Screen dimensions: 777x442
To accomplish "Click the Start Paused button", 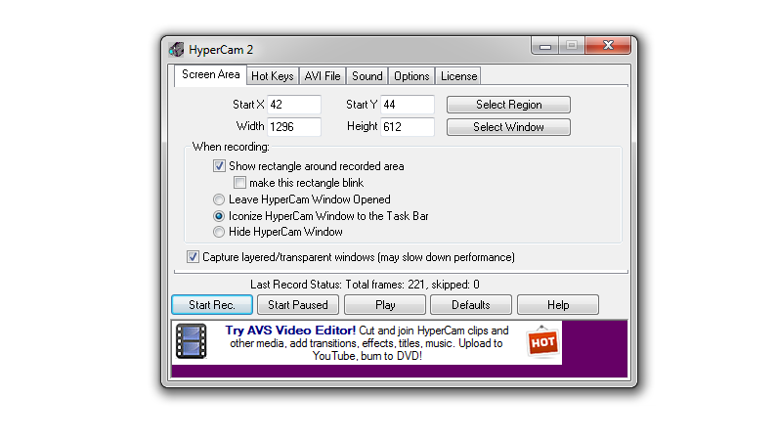I will point(298,304).
